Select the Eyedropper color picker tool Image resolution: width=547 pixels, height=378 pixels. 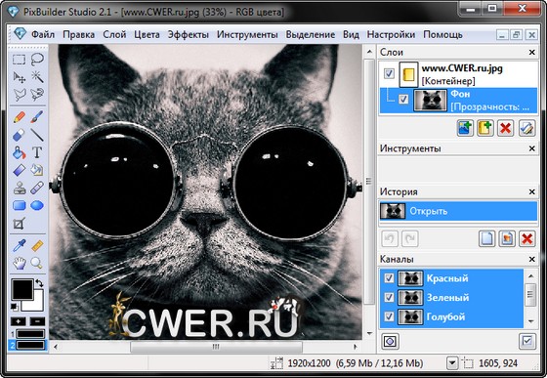click(x=19, y=246)
